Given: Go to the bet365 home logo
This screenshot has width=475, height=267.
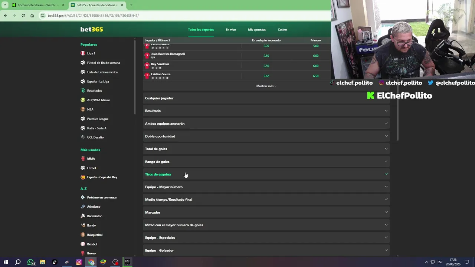Looking at the screenshot, I should coord(92,29).
